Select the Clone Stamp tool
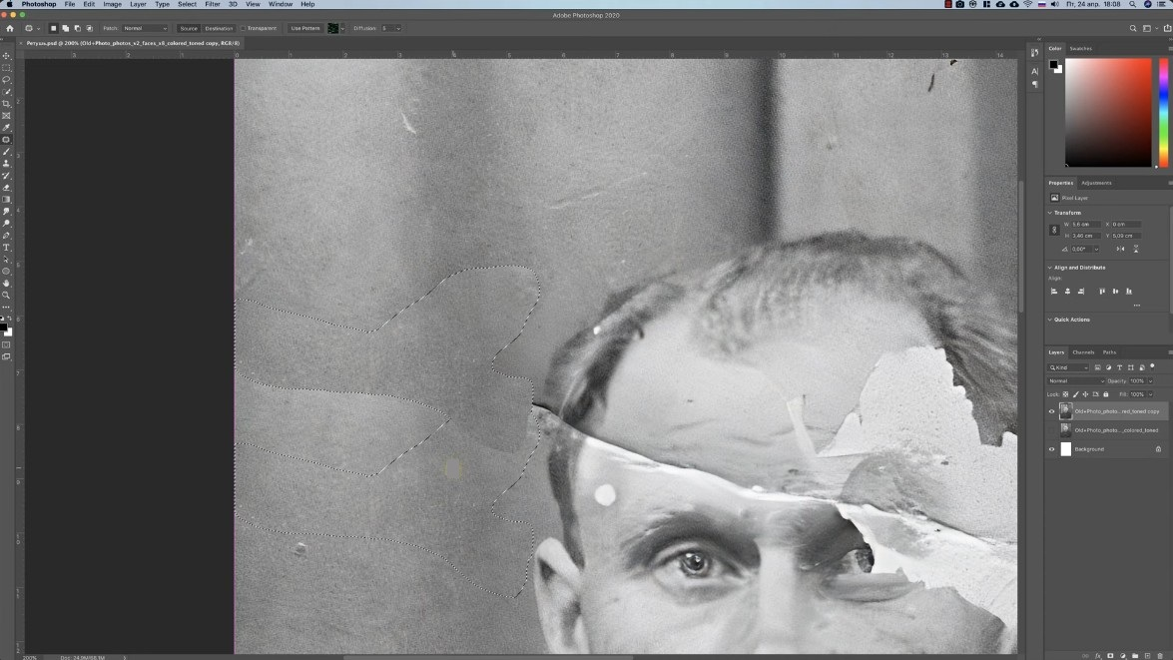This screenshot has height=660, width=1173. 7,163
